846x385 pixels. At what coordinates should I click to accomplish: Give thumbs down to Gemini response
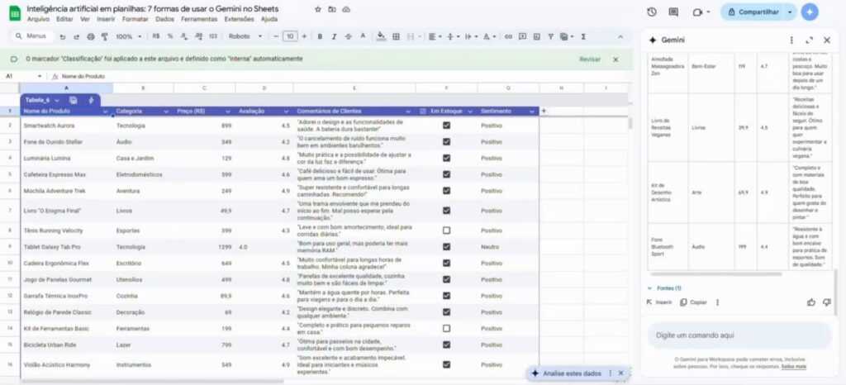[x=826, y=302]
